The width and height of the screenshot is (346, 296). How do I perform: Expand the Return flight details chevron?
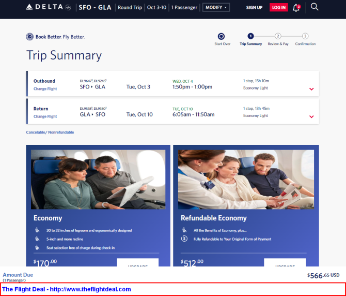pos(311,117)
